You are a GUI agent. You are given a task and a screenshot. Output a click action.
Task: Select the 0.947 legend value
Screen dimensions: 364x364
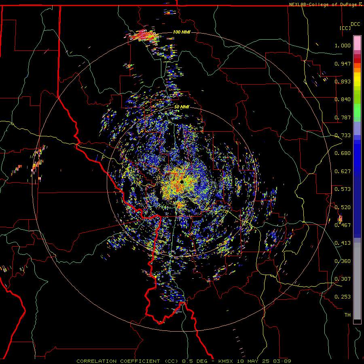(343, 63)
